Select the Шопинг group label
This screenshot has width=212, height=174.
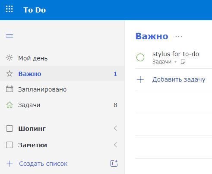pos(32,129)
